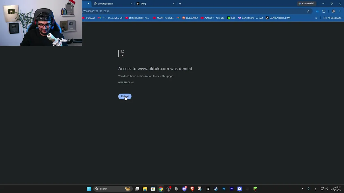Viewport: 344px width, 193px height.
Task: Bookmark this page with the star icon
Action: [x=308, y=11]
